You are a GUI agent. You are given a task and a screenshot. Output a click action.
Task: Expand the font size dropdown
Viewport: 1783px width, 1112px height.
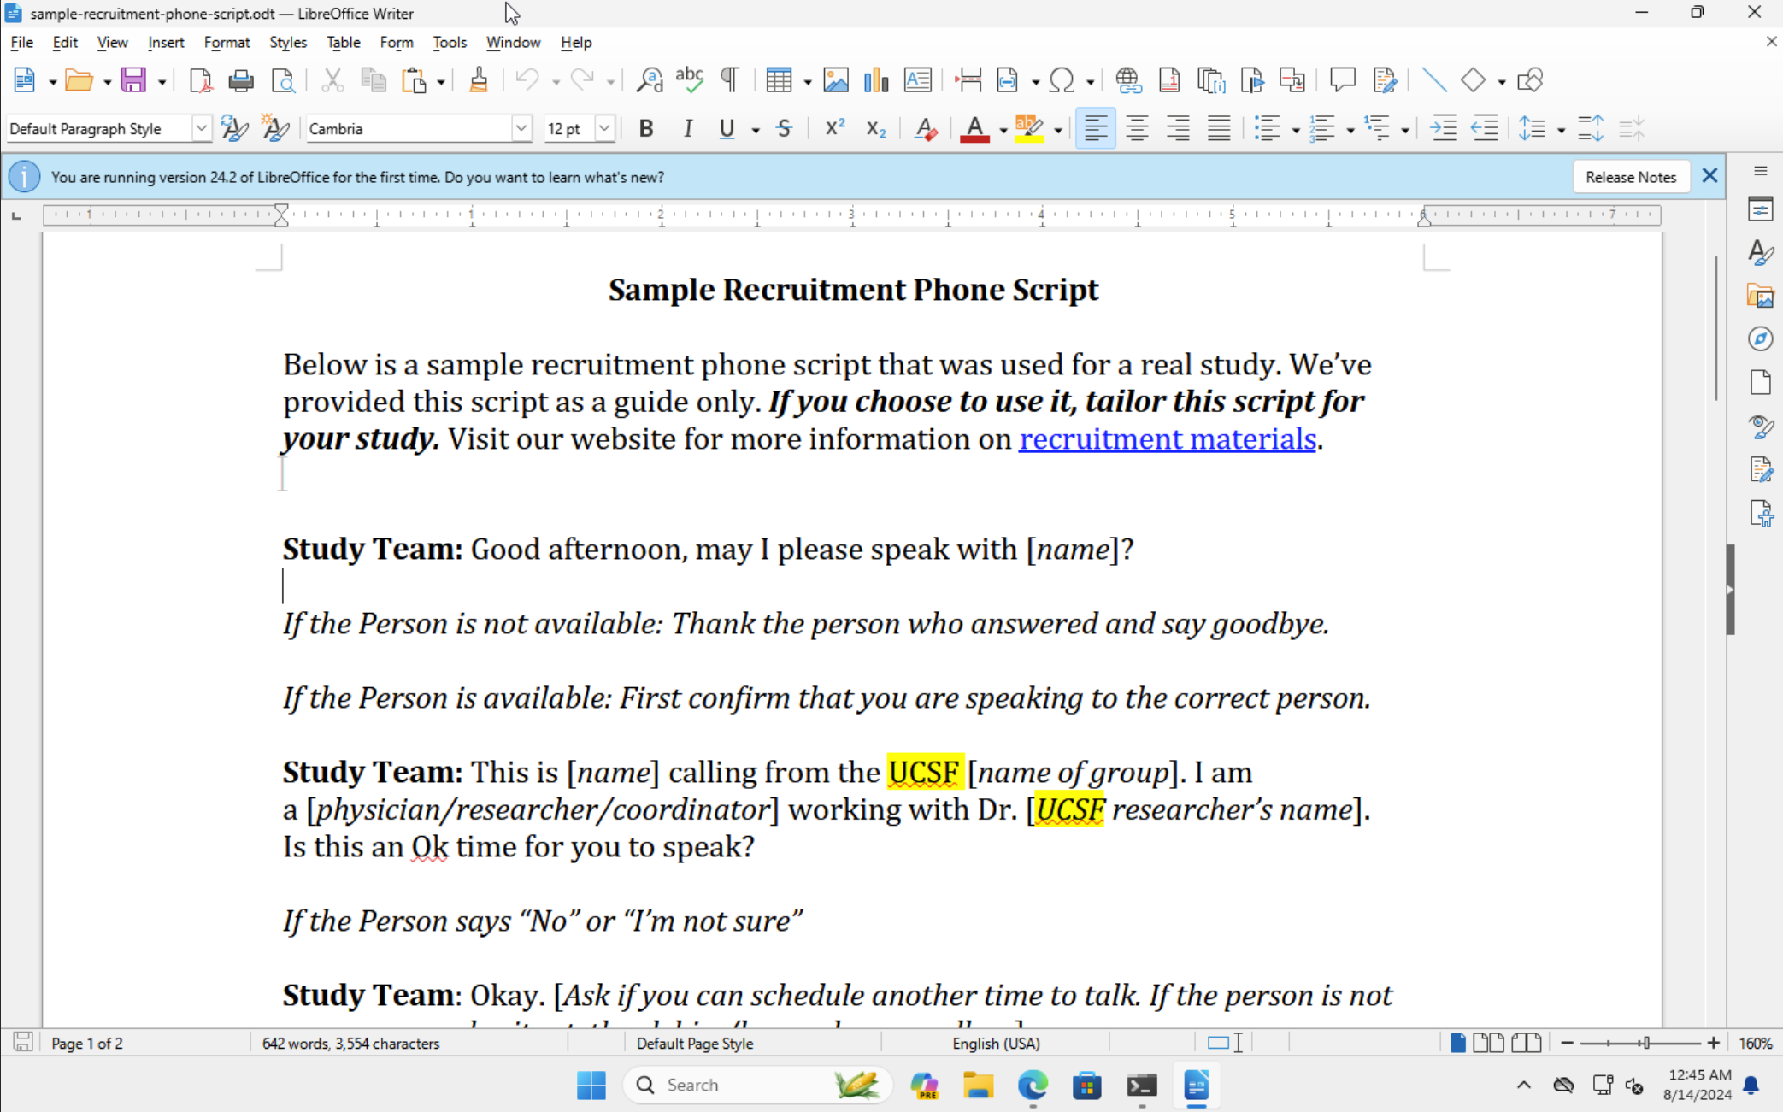tap(604, 129)
